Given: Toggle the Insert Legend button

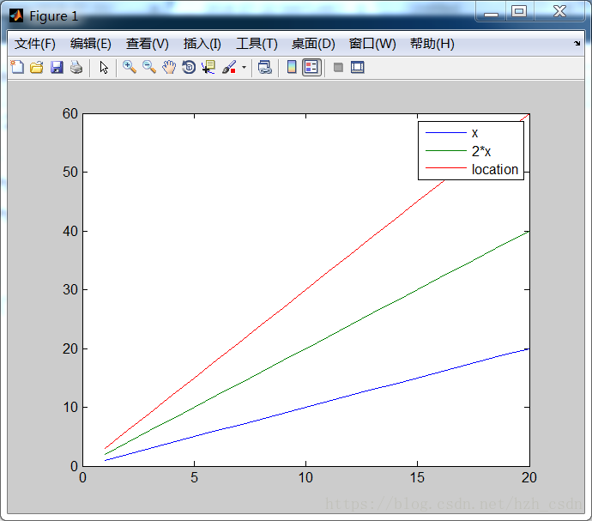Looking at the screenshot, I should [x=311, y=67].
